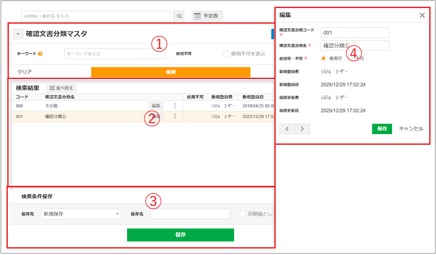Viewport: 436px width, 255px height.
Task: Click the green 保存 button under 検索条件保存
Action: [x=181, y=235]
